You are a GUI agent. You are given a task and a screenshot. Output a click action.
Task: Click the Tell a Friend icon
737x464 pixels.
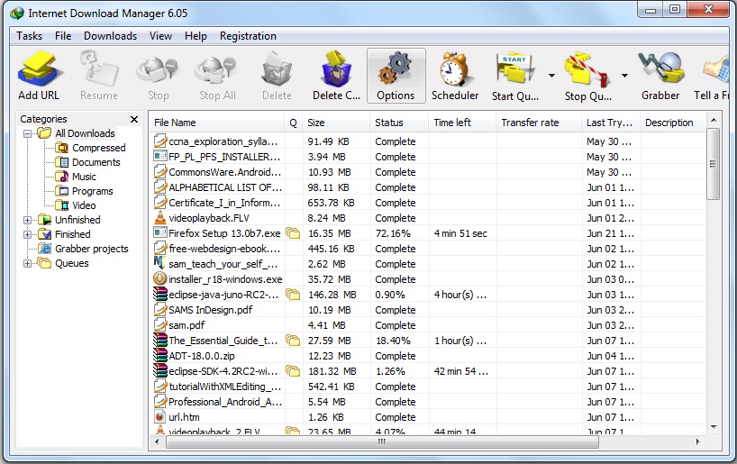tap(717, 69)
